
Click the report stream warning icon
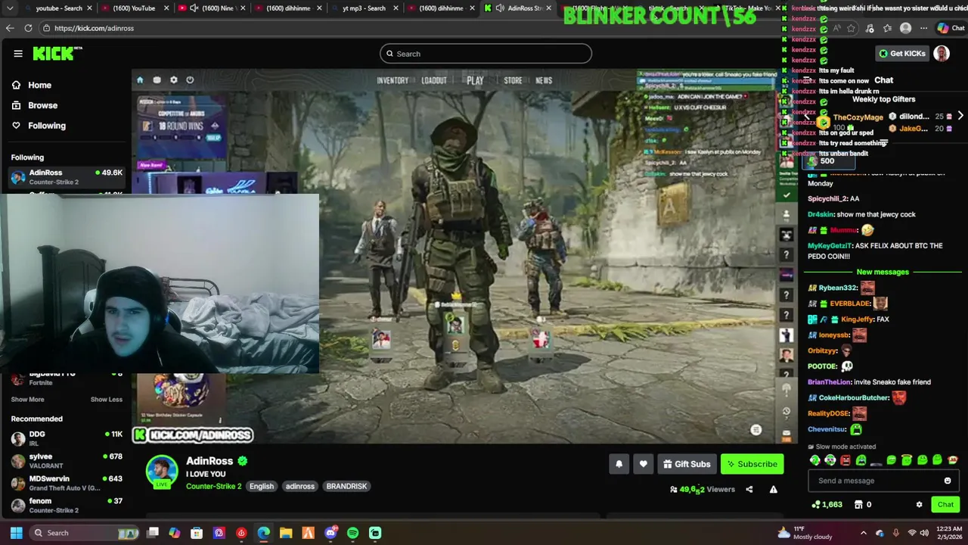pos(774,490)
